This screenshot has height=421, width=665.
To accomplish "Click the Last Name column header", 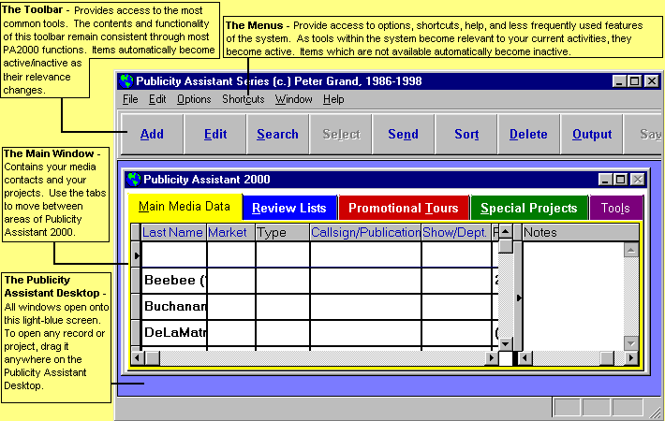I will pos(173,233).
